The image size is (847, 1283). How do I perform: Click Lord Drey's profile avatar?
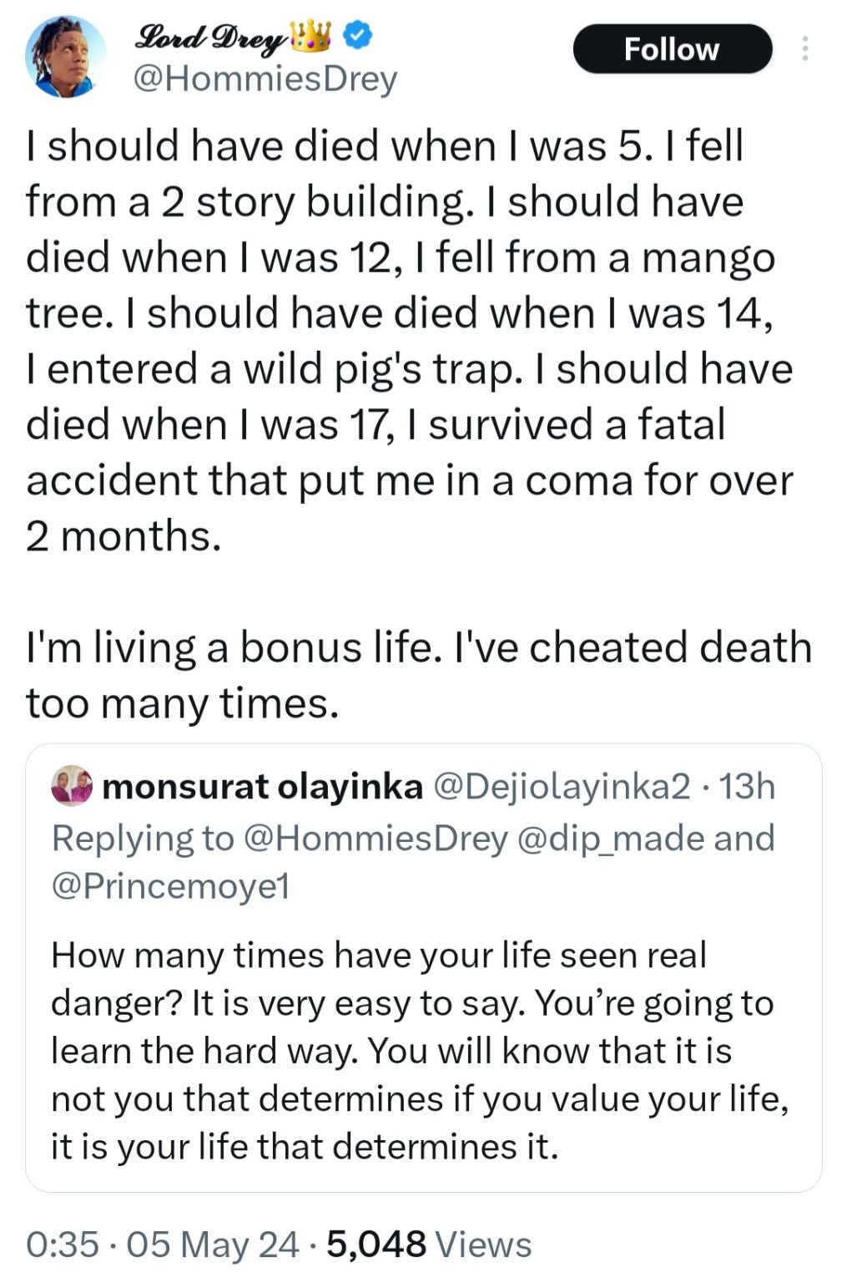[x=66, y=56]
